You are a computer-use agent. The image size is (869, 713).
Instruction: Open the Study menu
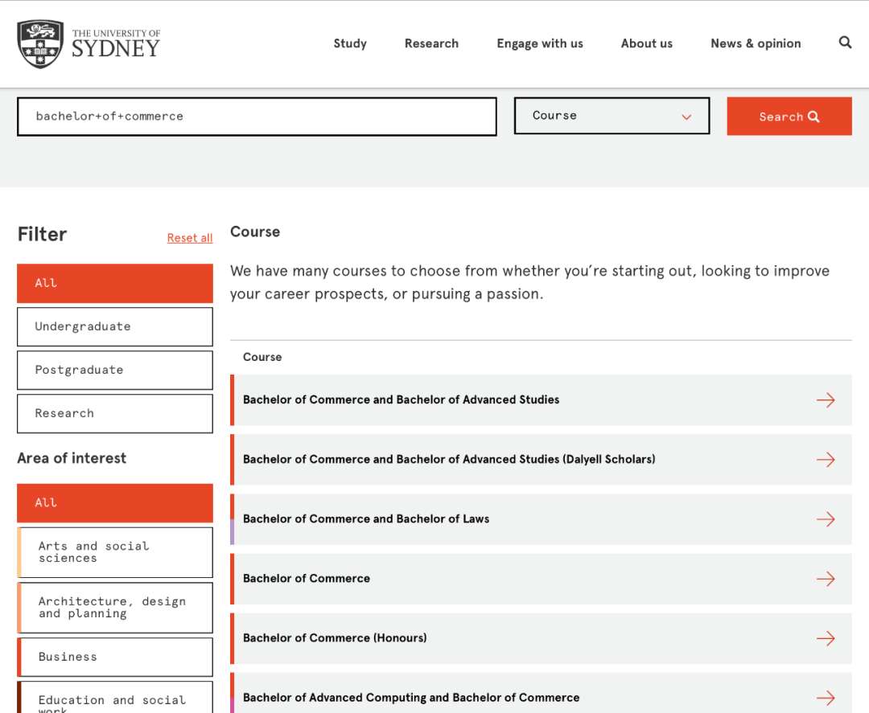coord(350,43)
